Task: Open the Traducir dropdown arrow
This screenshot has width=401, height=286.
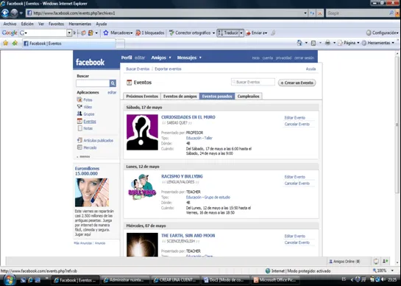Action: click(x=241, y=33)
